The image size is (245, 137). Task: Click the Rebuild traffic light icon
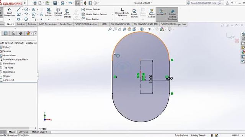tap(85, 3)
